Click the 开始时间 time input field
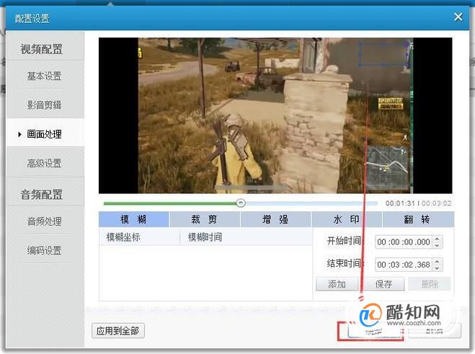This screenshot has width=475, height=354. pos(403,242)
